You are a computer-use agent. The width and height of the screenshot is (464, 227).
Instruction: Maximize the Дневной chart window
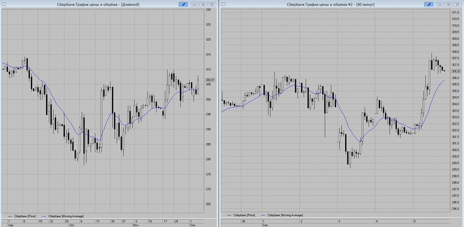(203, 5)
